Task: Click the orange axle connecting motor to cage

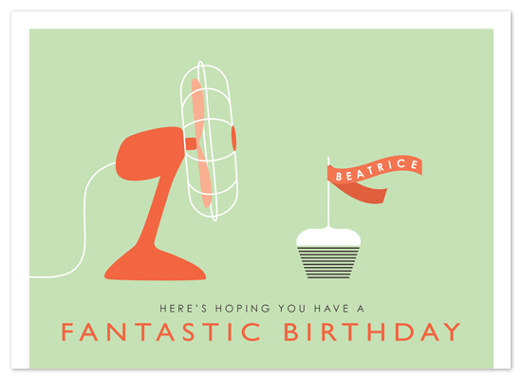Action: click(191, 144)
